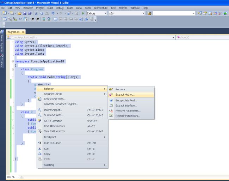Click the Uncomment Selection icon
The width and height of the screenshot is (229, 181).
49,19
